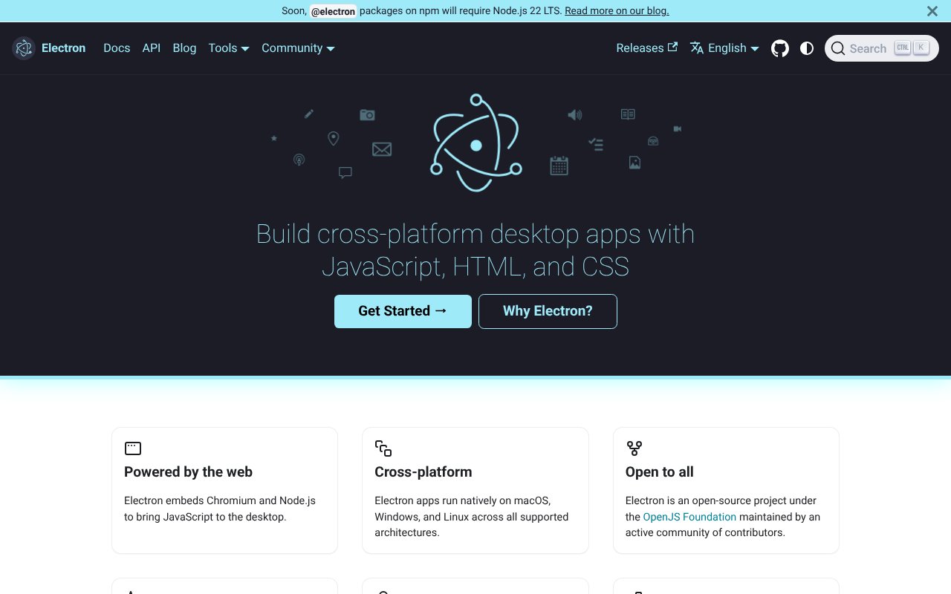Click the envelope mail icon

(382, 149)
